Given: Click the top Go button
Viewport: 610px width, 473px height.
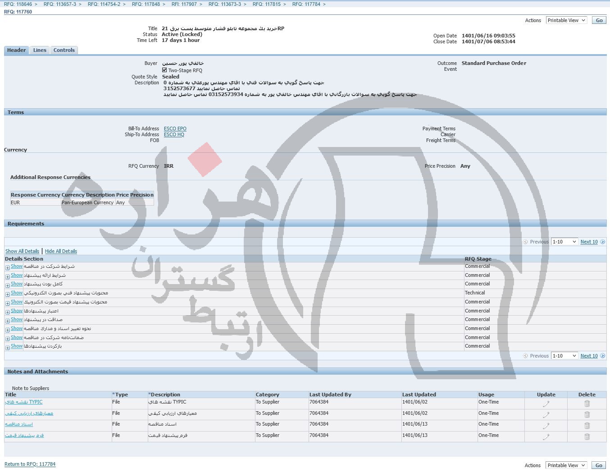Looking at the screenshot, I should (x=599, y=20).
